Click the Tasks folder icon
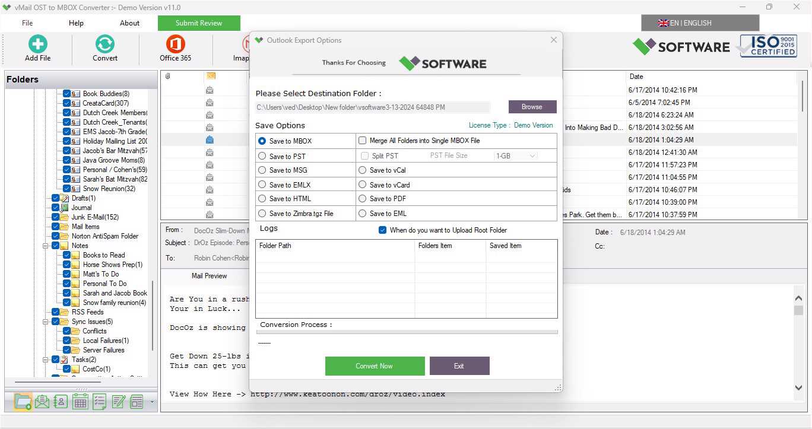Viewport: 812px width, 429px height. tap(65, 360)
